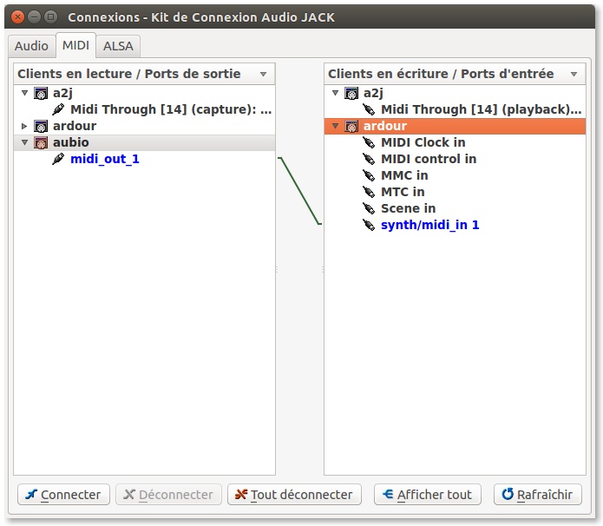Viewport: 603px width, 526px height.
Task: Select Scene in port
Action: pos(409,208)
